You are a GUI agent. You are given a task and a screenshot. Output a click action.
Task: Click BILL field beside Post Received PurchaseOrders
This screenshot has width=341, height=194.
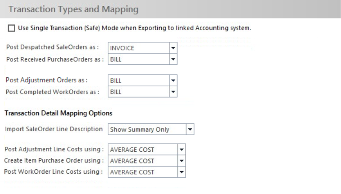click(138, 59)
